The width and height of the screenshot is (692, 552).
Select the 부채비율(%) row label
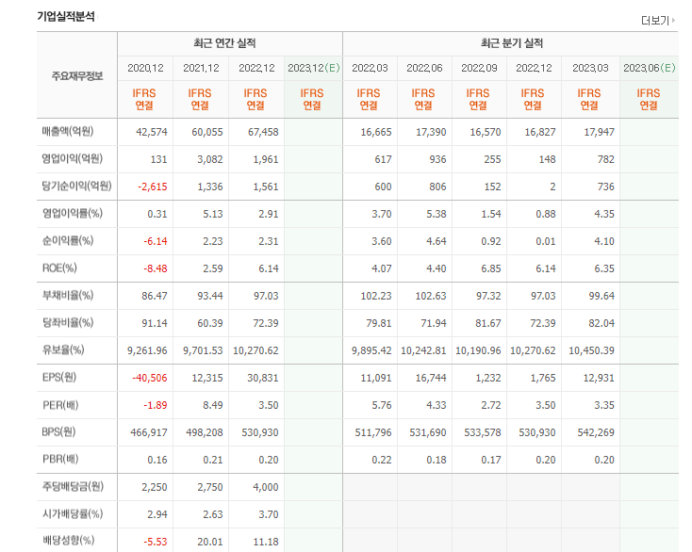pyautogui.click(x=68, y=296)
